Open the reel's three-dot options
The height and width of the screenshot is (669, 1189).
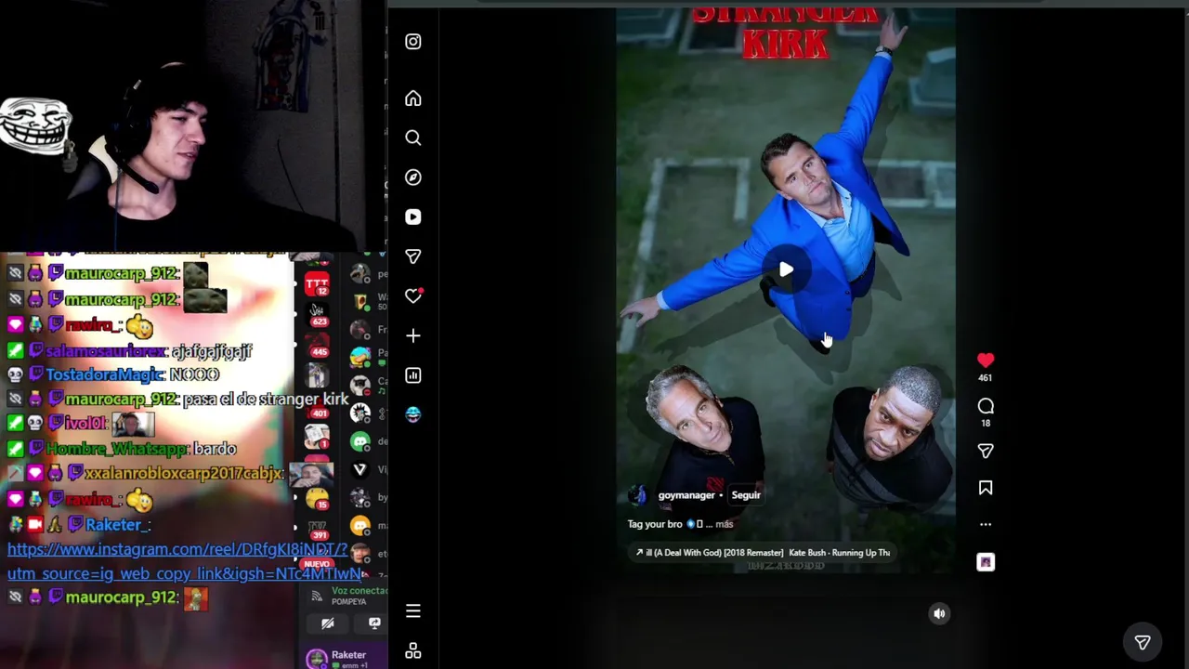click(986, 524)
